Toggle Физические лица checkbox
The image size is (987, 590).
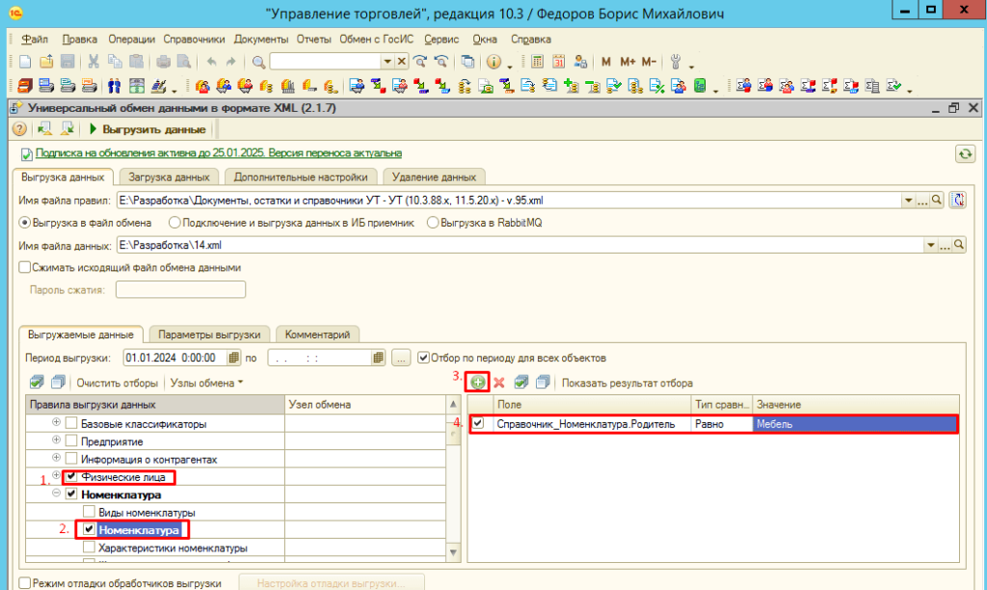(x=71, y=476)
